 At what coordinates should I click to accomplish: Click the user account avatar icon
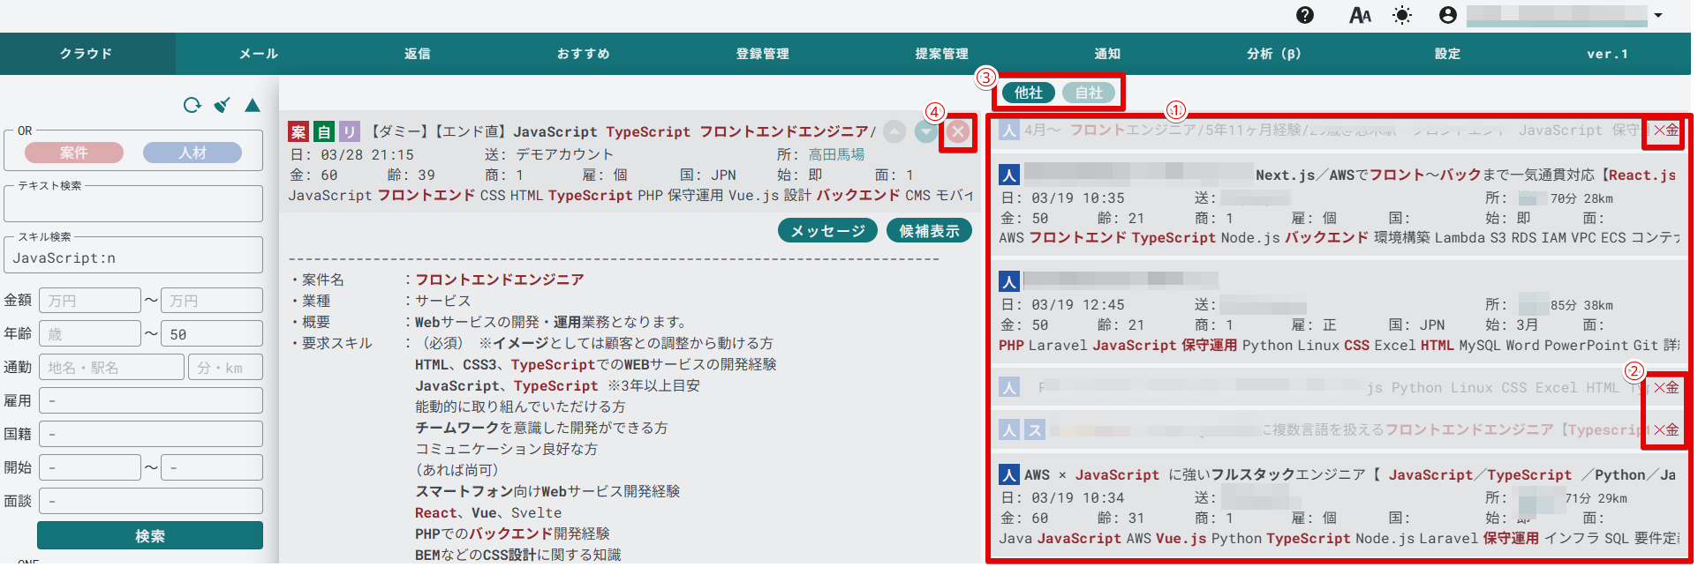1447,15
